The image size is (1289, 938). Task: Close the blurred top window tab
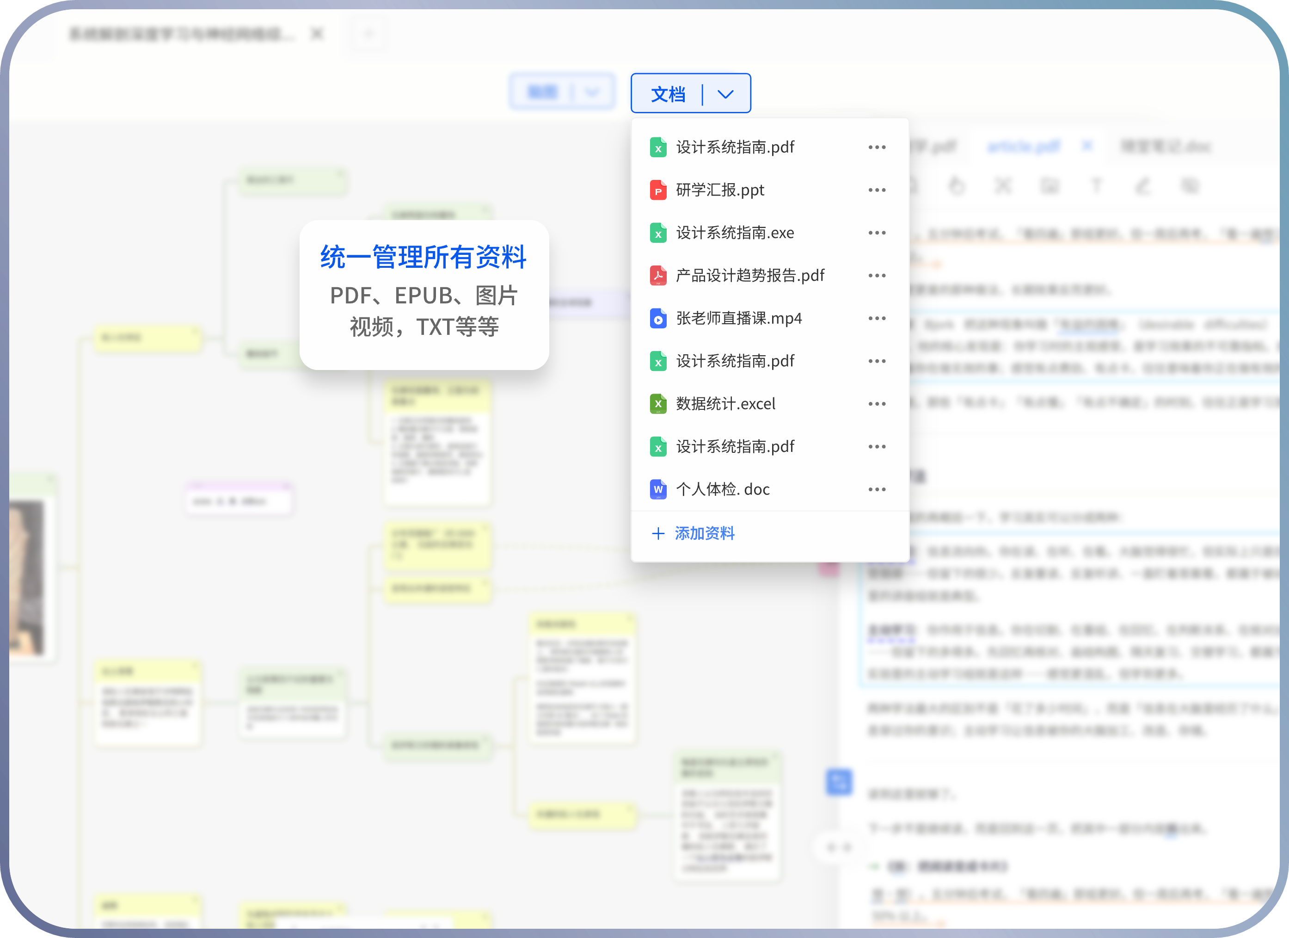(317, 34)
